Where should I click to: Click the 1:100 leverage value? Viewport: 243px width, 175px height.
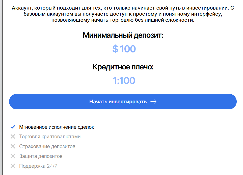[124, 81]
